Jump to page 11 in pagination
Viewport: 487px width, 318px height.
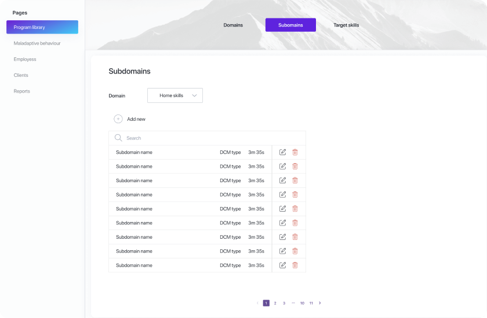pyautogui.click(x=311, y=303)
